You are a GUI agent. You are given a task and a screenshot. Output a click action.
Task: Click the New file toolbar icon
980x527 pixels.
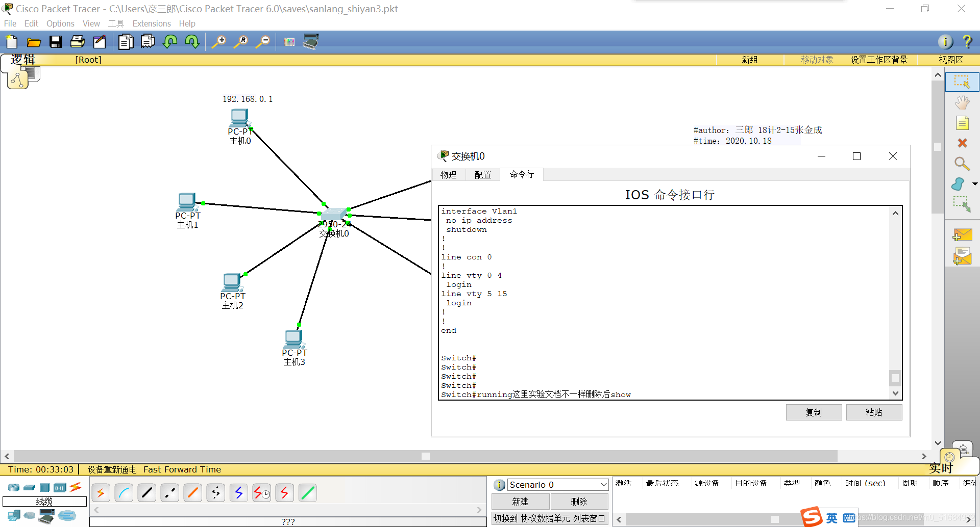[x=12, y=41]
